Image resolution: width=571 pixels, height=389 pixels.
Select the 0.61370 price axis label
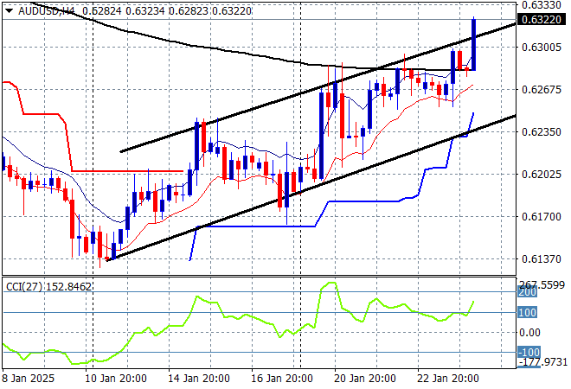(x=542, y=258)
